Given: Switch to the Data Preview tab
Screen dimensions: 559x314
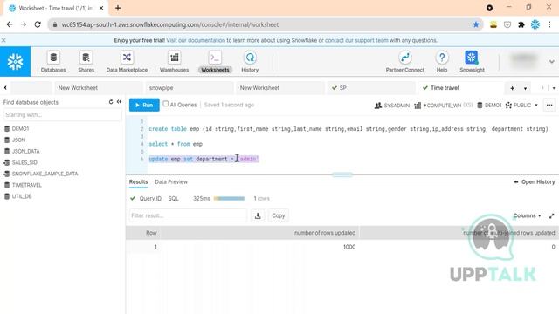Looking at the screenshot, I should (171, 182).
